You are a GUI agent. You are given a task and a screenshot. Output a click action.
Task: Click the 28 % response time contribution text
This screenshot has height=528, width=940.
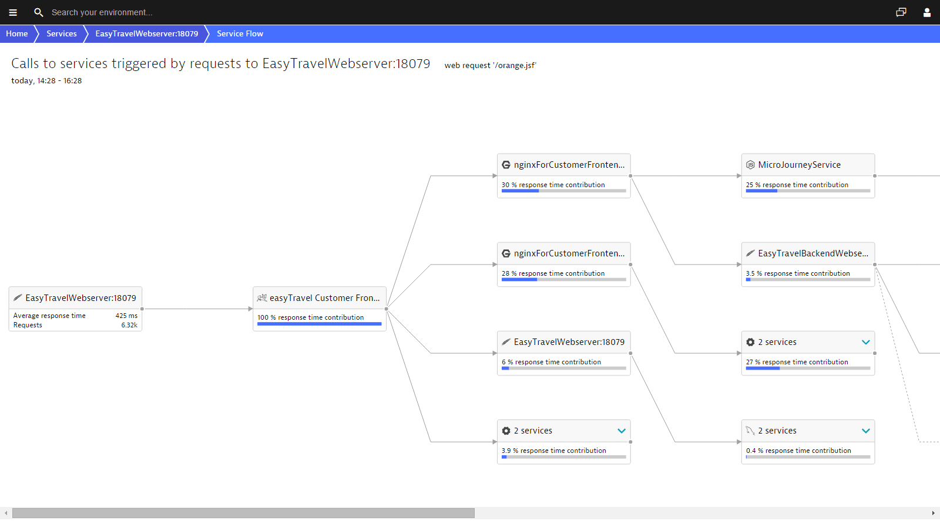(x=553, y=273)
